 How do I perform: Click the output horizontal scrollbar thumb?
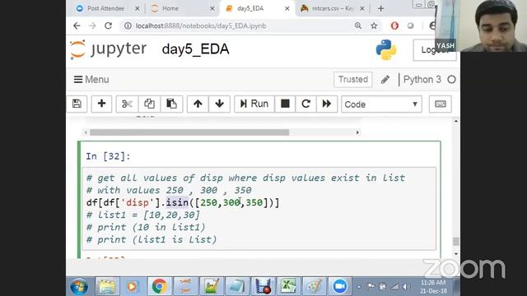pos(189,132)
